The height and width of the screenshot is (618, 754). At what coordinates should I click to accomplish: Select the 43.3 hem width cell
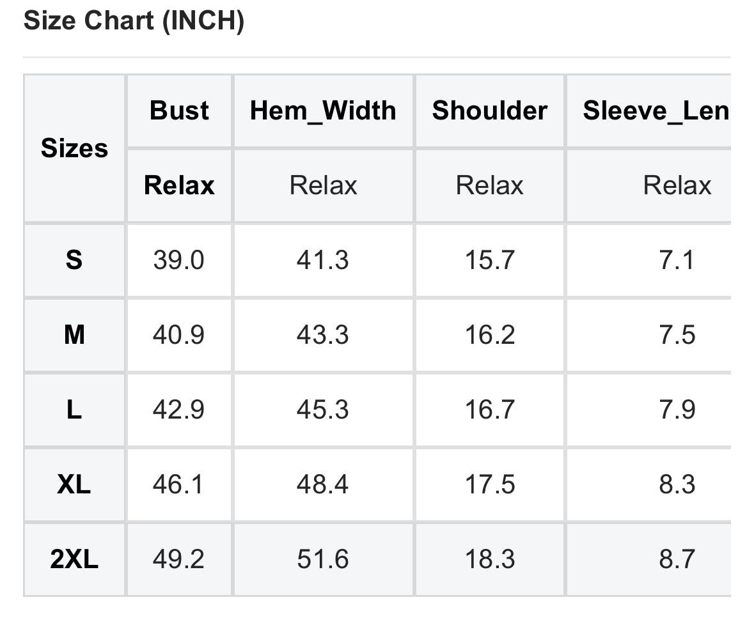pos(322,334)
